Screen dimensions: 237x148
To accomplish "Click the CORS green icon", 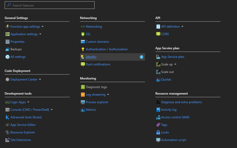I will point(158,34).
